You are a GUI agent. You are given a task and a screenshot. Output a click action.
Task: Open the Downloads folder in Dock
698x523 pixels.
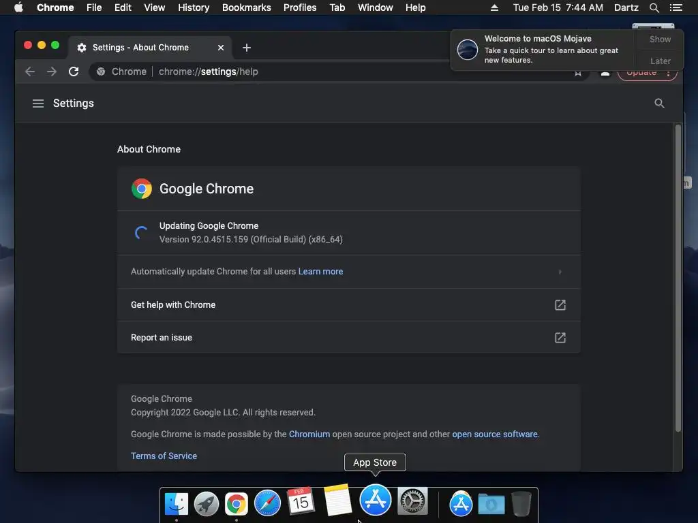click(491, 505)
